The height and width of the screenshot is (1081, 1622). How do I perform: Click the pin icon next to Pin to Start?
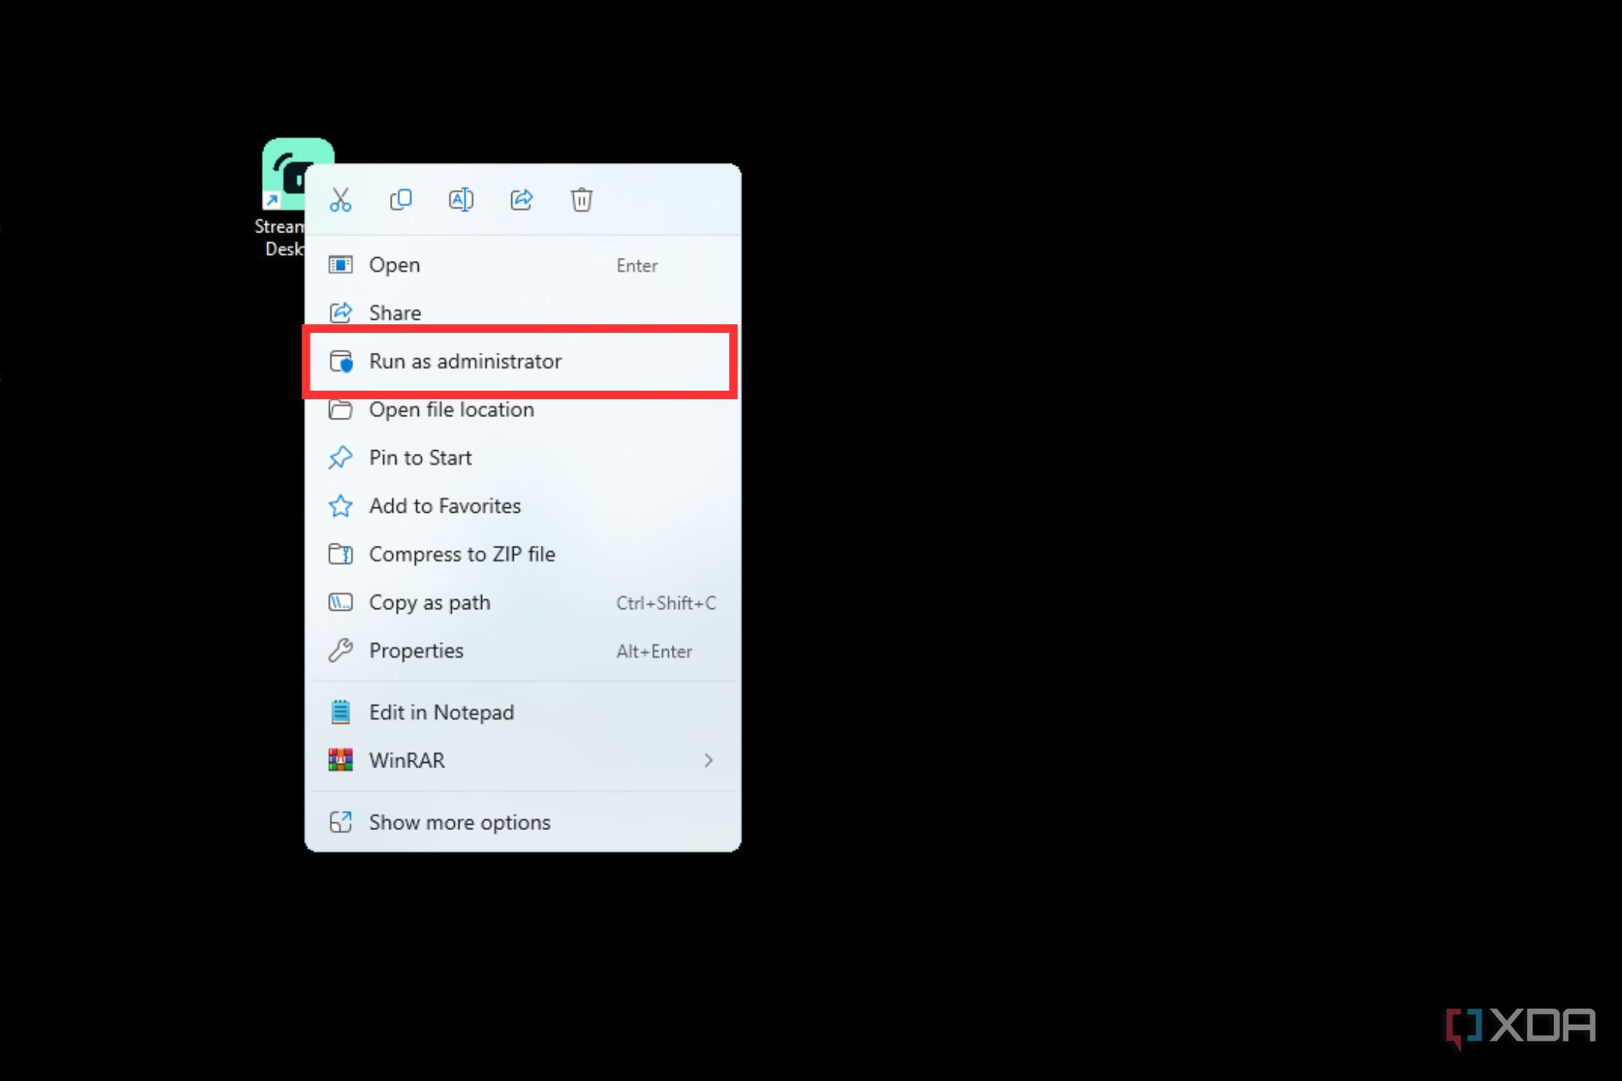341,457
